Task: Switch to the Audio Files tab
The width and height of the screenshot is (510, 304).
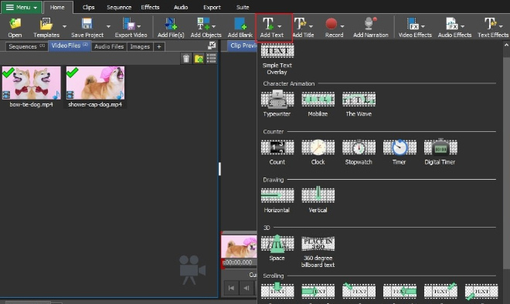Action: click(109, 47)
